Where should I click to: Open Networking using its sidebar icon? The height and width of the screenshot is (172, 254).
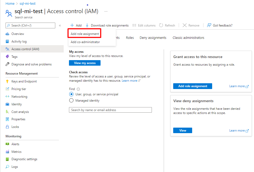pos(7,97)
